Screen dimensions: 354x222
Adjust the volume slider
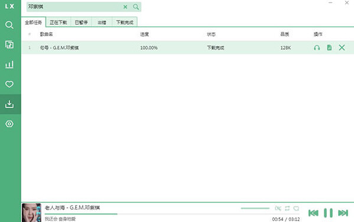point(255,208)
